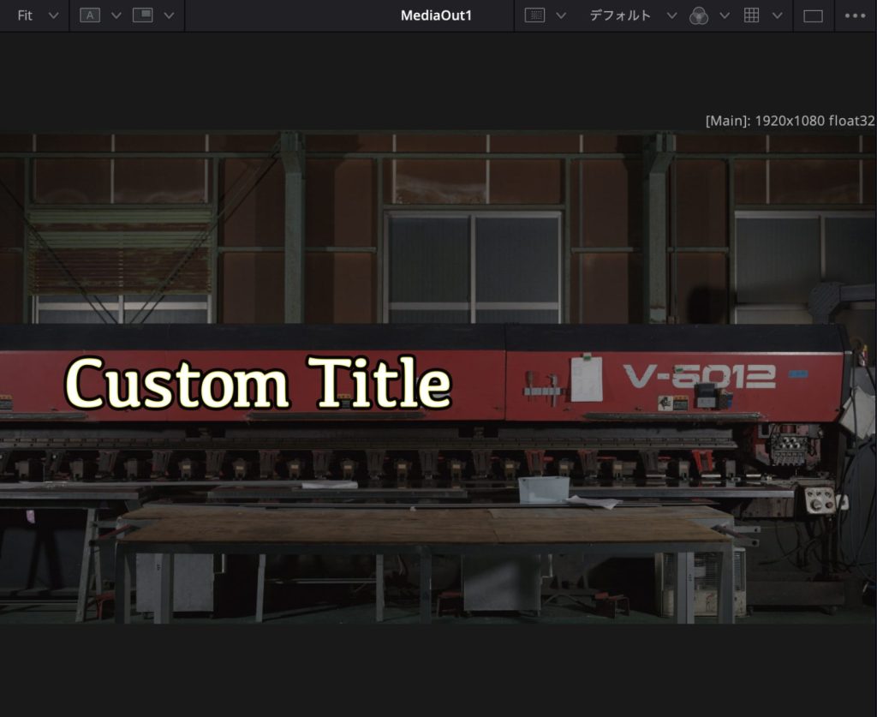
Task: Toggle the viewer grid guides icon
Action: pyautogui.click(x=751, y=15)
